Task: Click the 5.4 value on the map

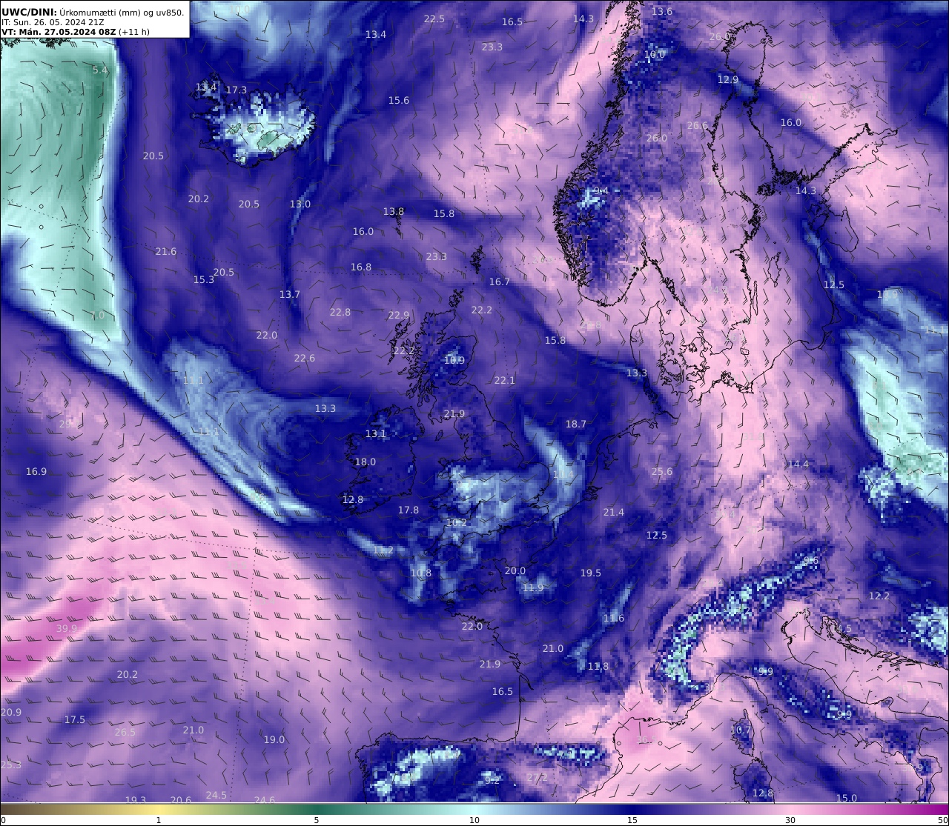Action: [100, 70]
